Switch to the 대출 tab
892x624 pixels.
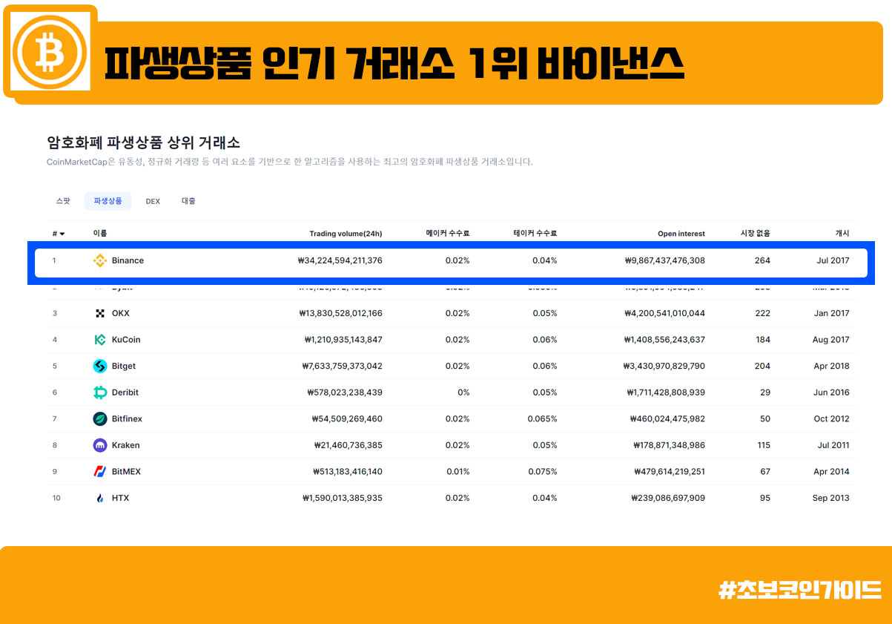click(188, 201)
